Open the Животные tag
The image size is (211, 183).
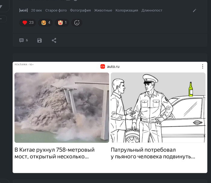click(103, 10)
